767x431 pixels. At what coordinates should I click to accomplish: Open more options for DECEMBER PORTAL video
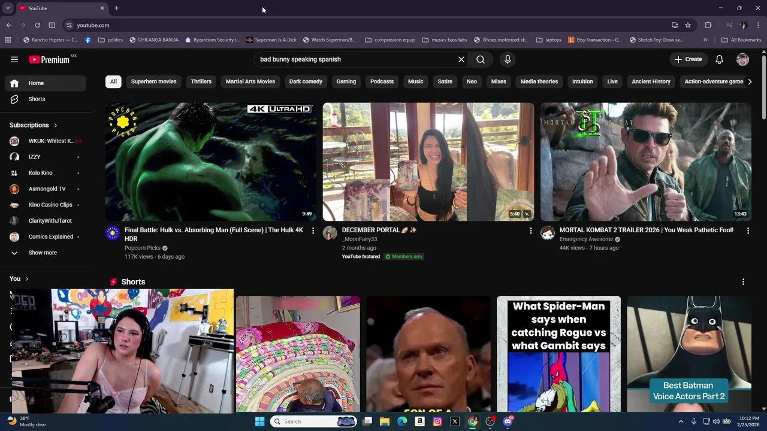pos(530,230)
